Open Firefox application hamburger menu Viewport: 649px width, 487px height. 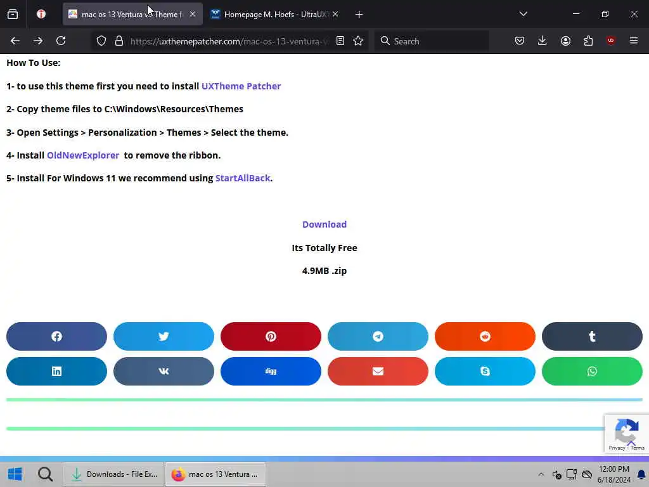coord(634,41)
